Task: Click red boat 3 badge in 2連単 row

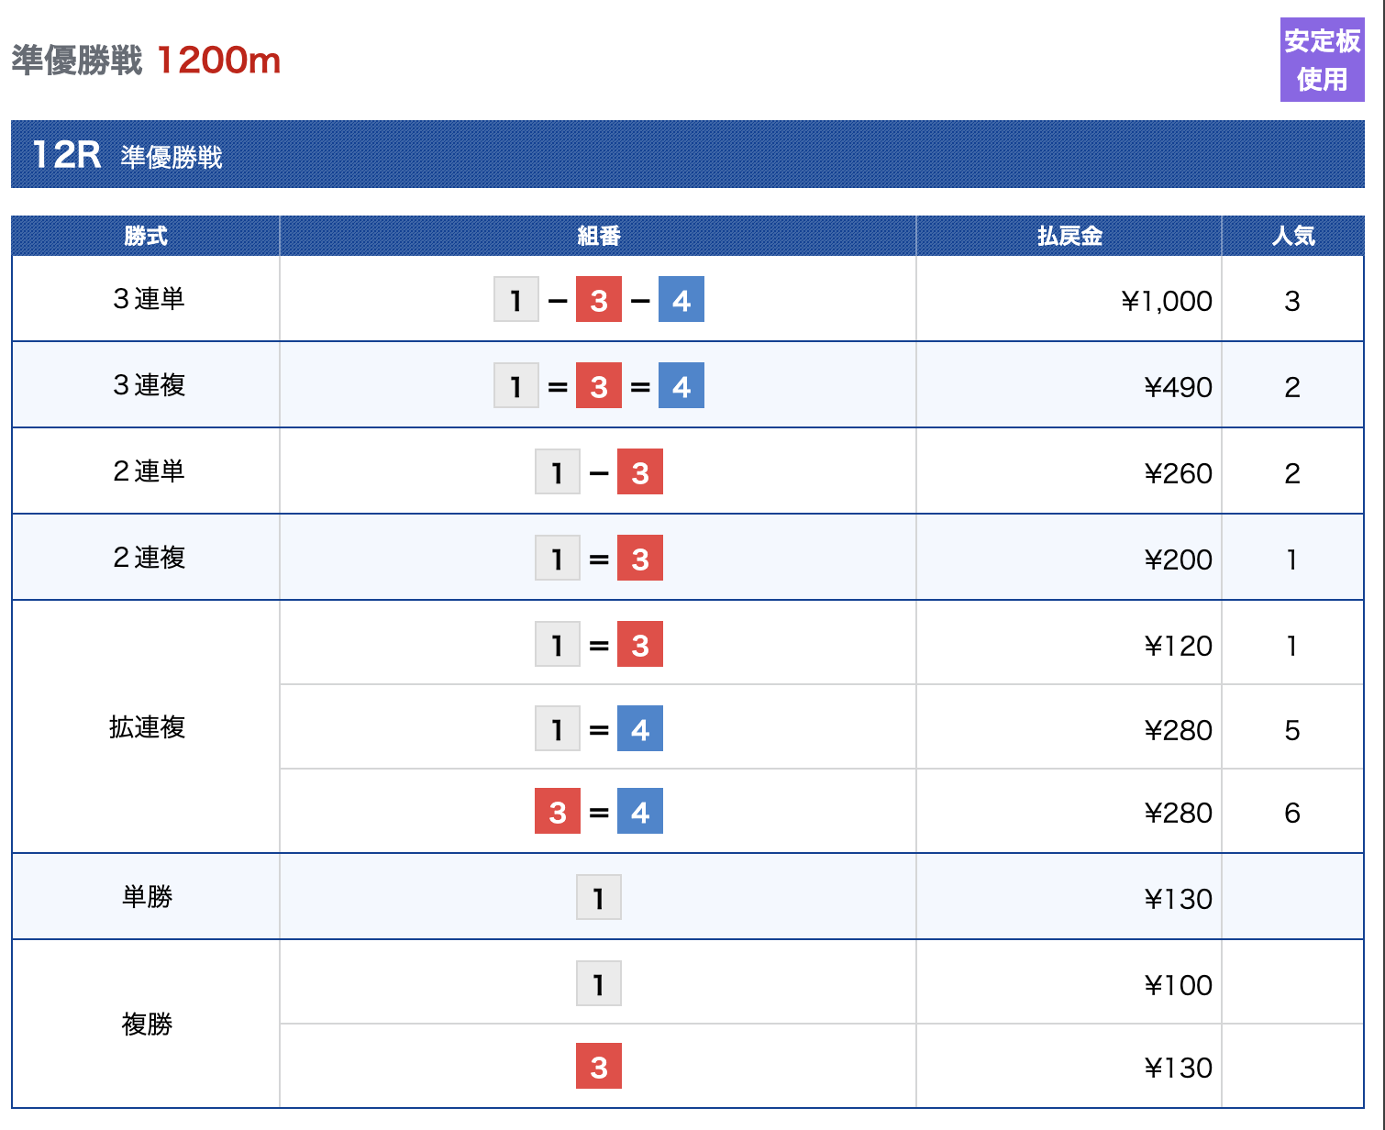Action: click(640, 472)
